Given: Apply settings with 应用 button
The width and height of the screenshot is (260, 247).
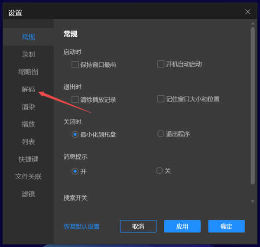Looking at the screenshot, I should click(182, 226).
